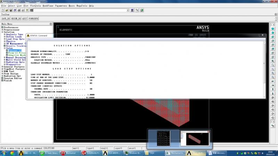Close the /STATUS Command window
This screenshot has height=156, width=278.
click(x=263, y=35)
